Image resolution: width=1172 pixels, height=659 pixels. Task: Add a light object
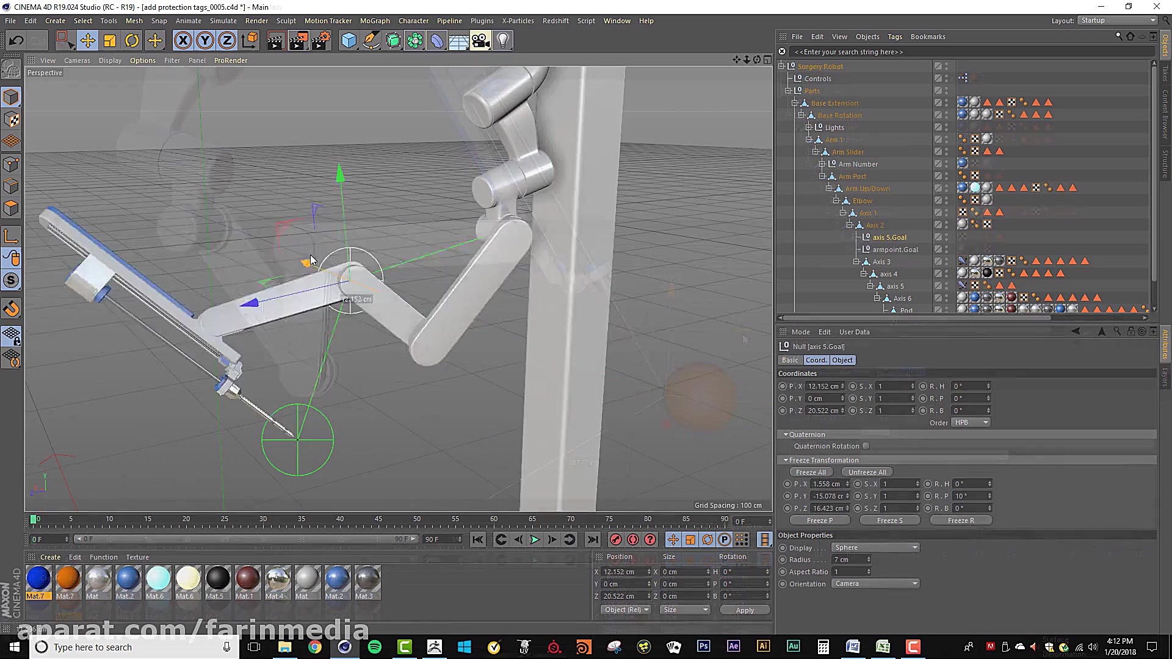click(502, 41)
